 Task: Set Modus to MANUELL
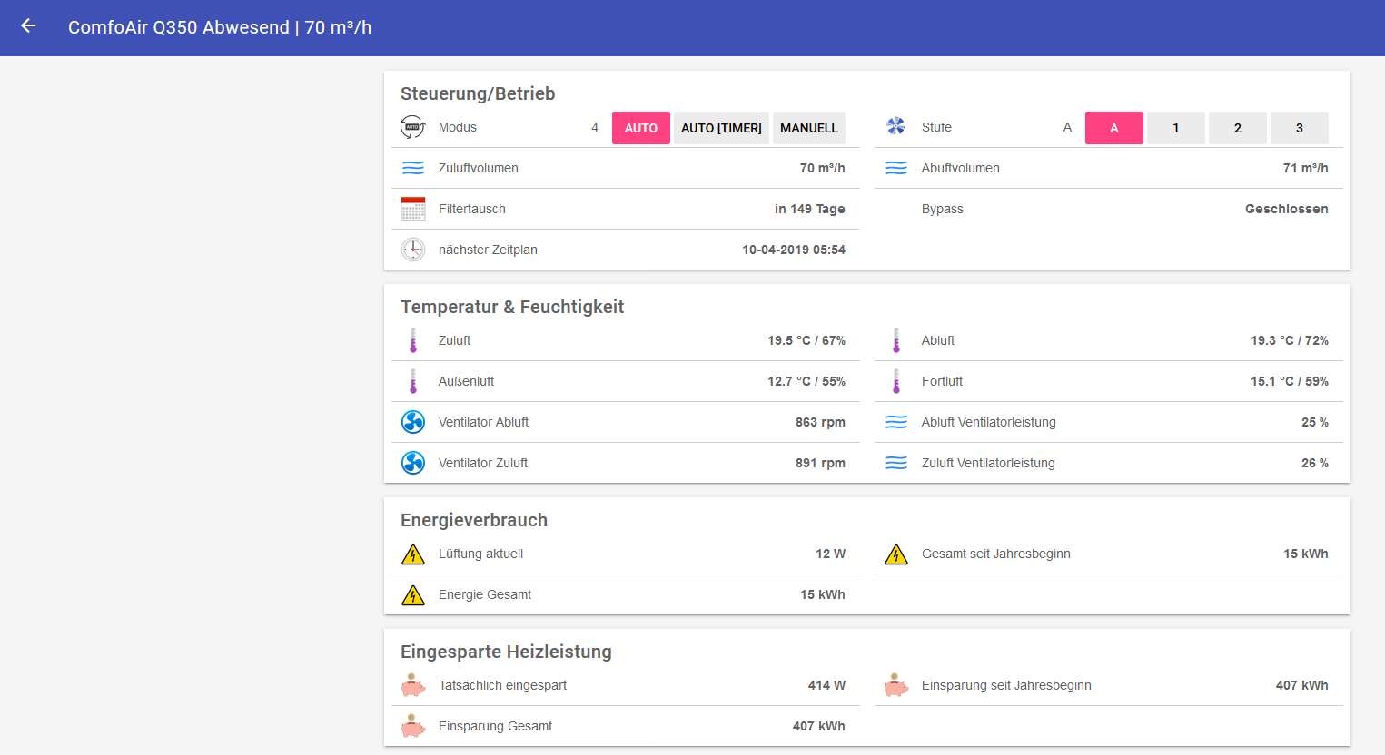point(808,128)
